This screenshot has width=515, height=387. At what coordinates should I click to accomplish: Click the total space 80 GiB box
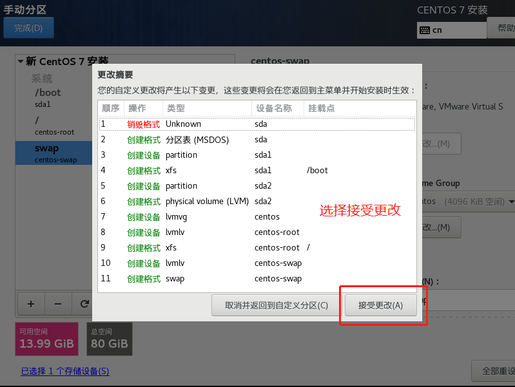(110, 339)
